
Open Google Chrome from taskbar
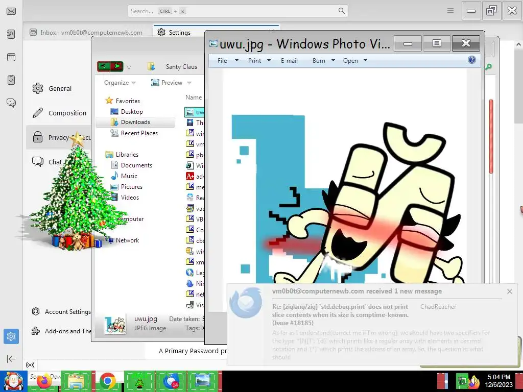tap(107, 381)
